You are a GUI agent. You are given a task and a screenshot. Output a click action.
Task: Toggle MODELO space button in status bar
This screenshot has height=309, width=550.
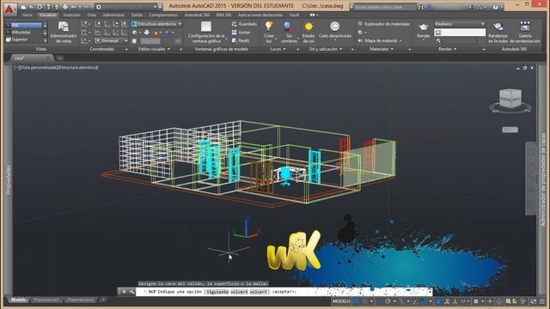pyautogui.click(x=341, y=301)
